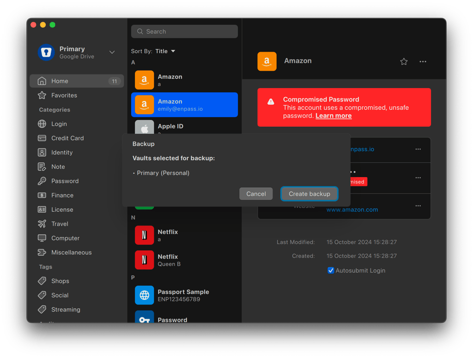Select the Amazon emily@enpass.io entry

(x=184, y=105)
